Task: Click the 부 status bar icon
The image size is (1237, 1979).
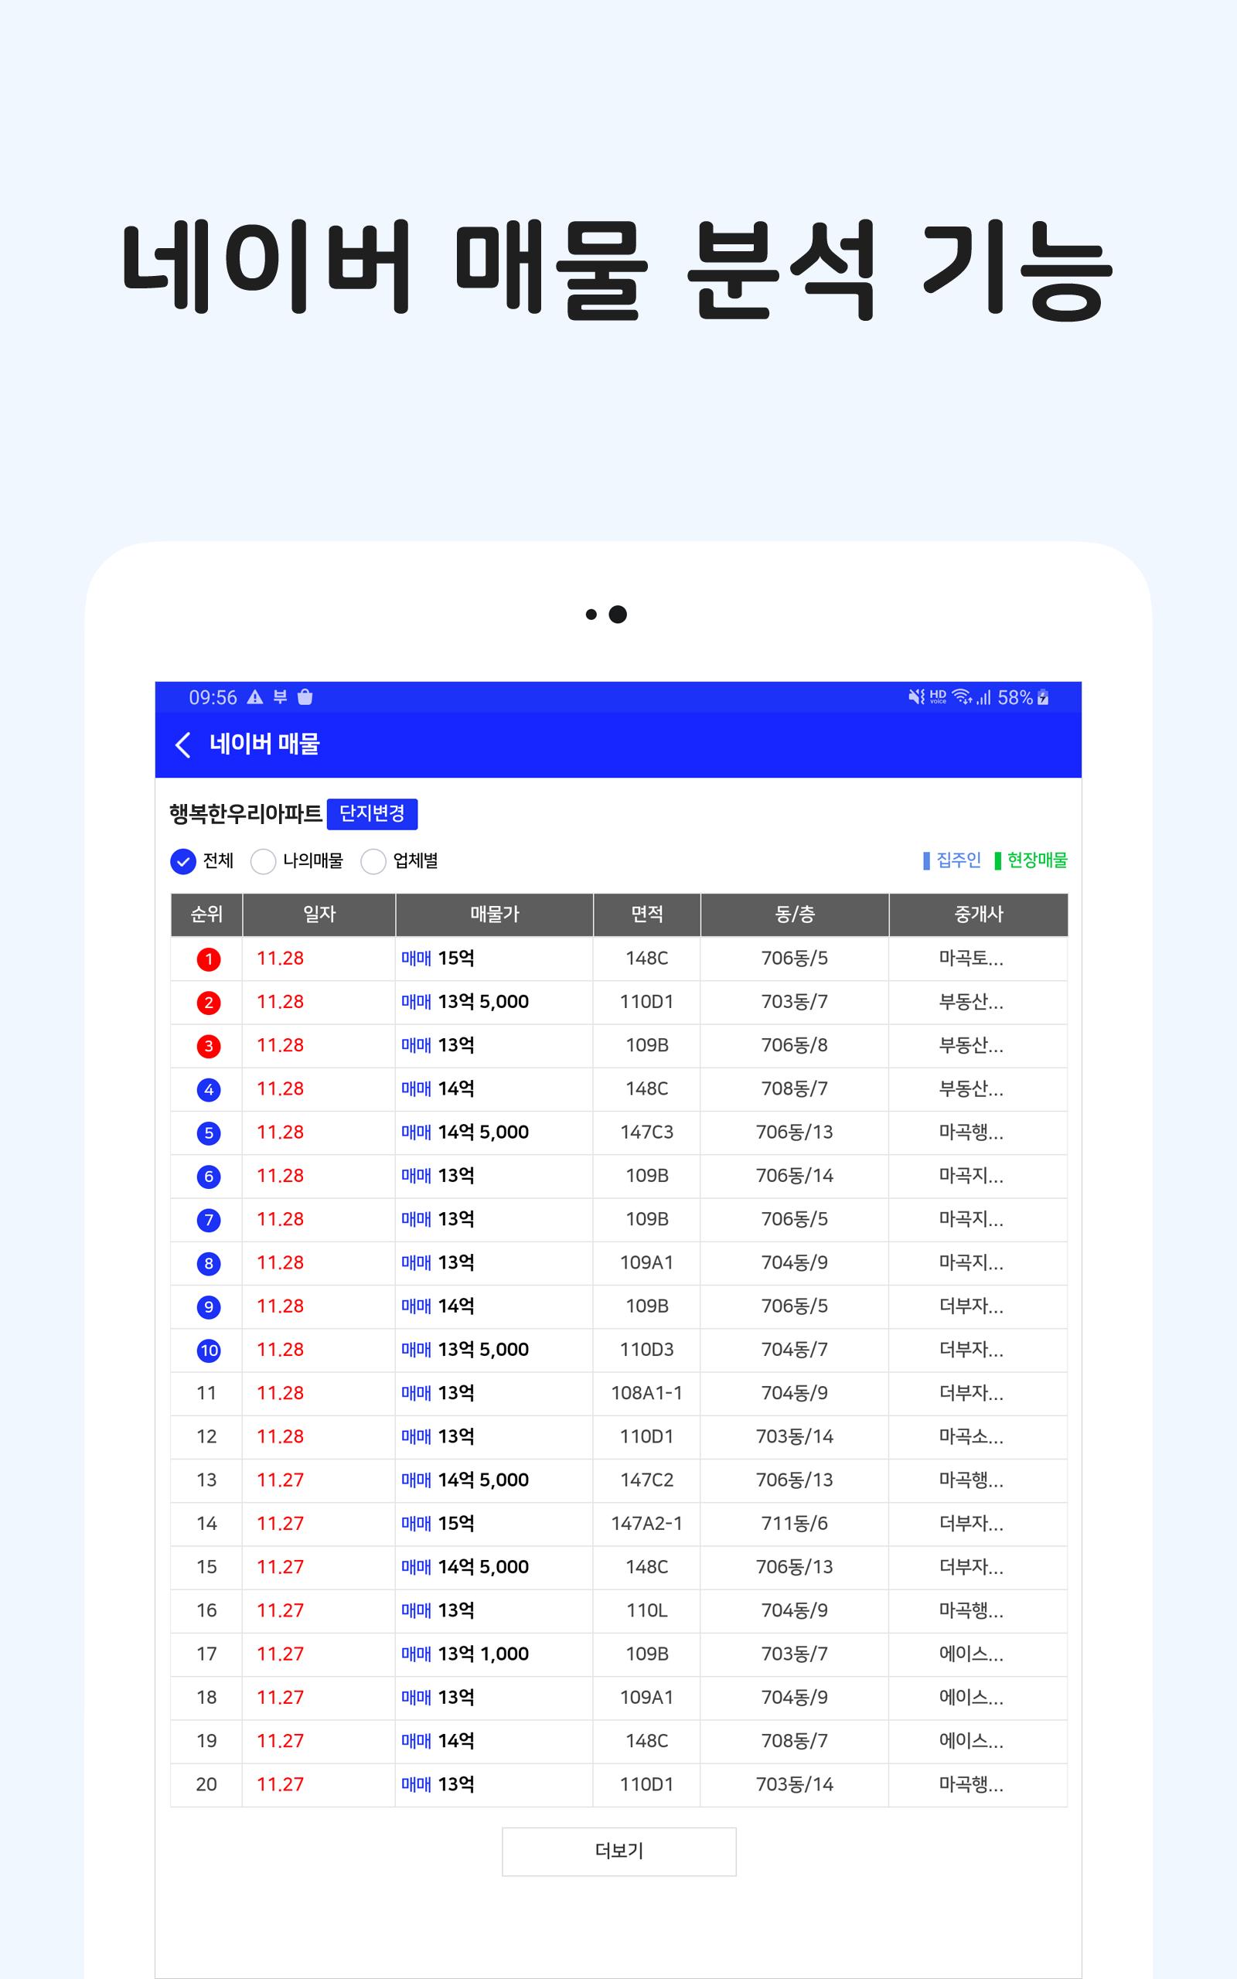Action: pyautogui.click(x=280, y=697)
